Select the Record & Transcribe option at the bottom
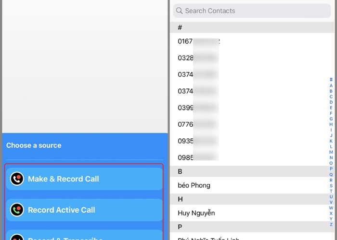This screenshot has height=240, width=337. (84, 237)
